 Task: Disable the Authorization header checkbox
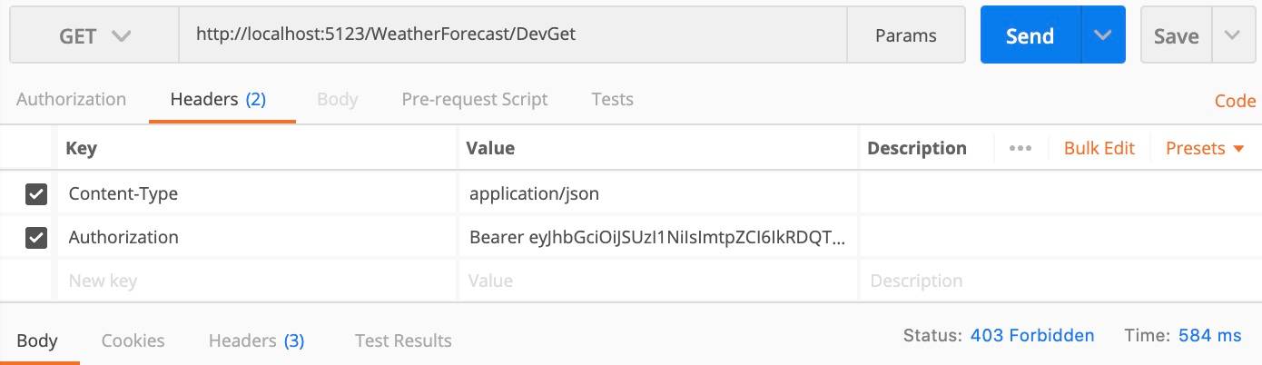[36, 237]
